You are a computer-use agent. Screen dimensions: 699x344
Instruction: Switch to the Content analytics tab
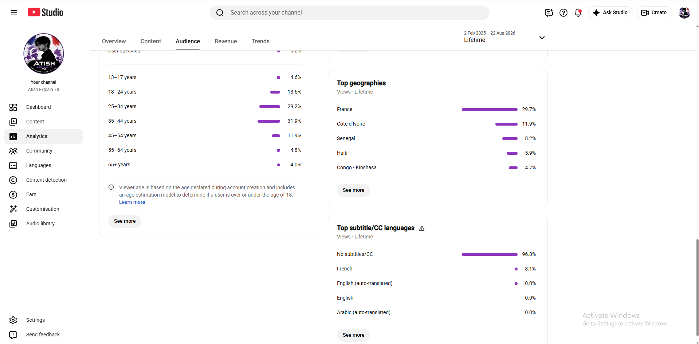(151, 41)
